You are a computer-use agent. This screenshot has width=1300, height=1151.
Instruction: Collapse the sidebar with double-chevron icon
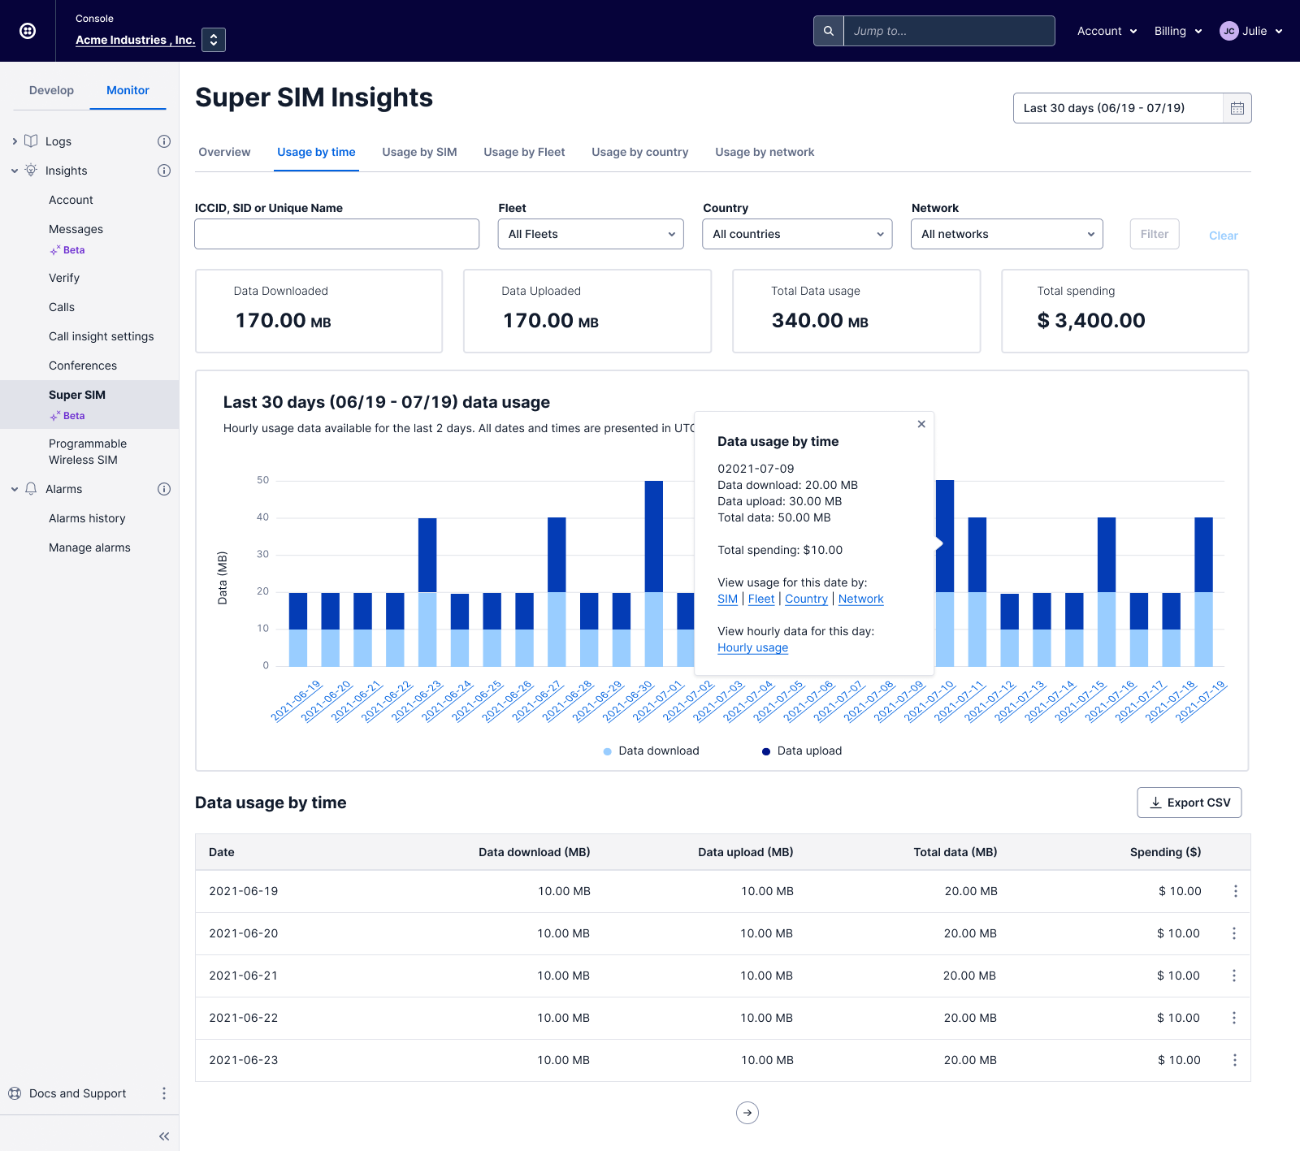pos(164,1136)
